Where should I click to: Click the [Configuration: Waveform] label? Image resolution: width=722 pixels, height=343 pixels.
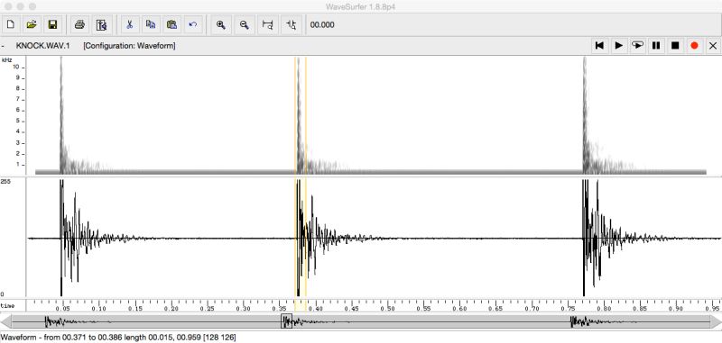129,46
